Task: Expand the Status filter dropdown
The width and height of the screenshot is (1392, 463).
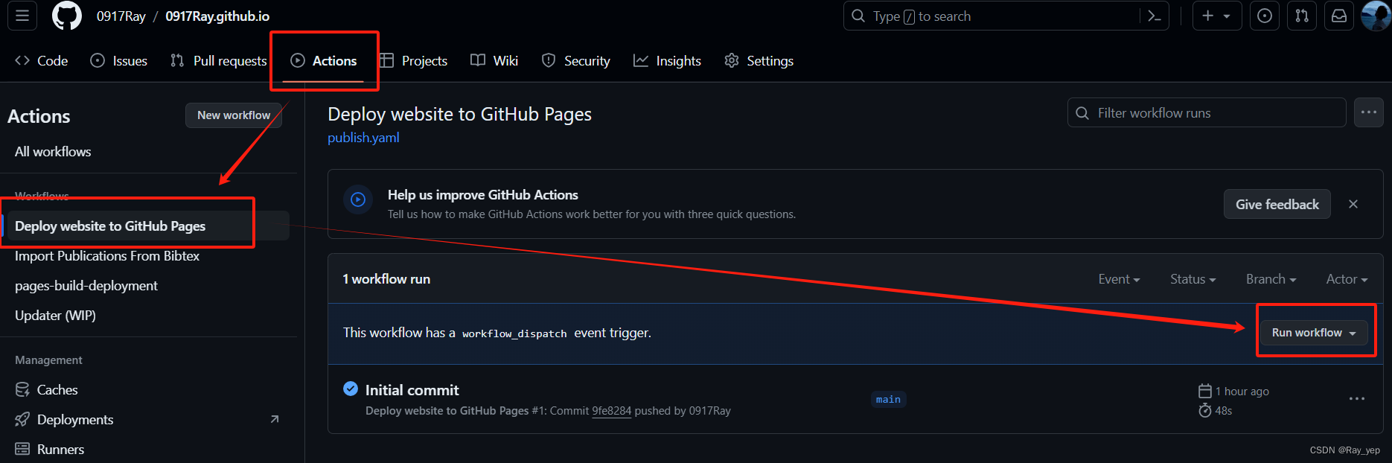Action: click(x=1193, y=279)
